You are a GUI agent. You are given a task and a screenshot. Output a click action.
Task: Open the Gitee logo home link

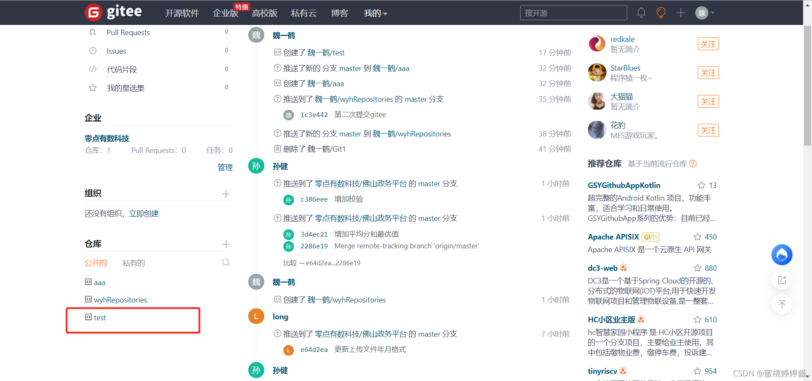(113, 12)
